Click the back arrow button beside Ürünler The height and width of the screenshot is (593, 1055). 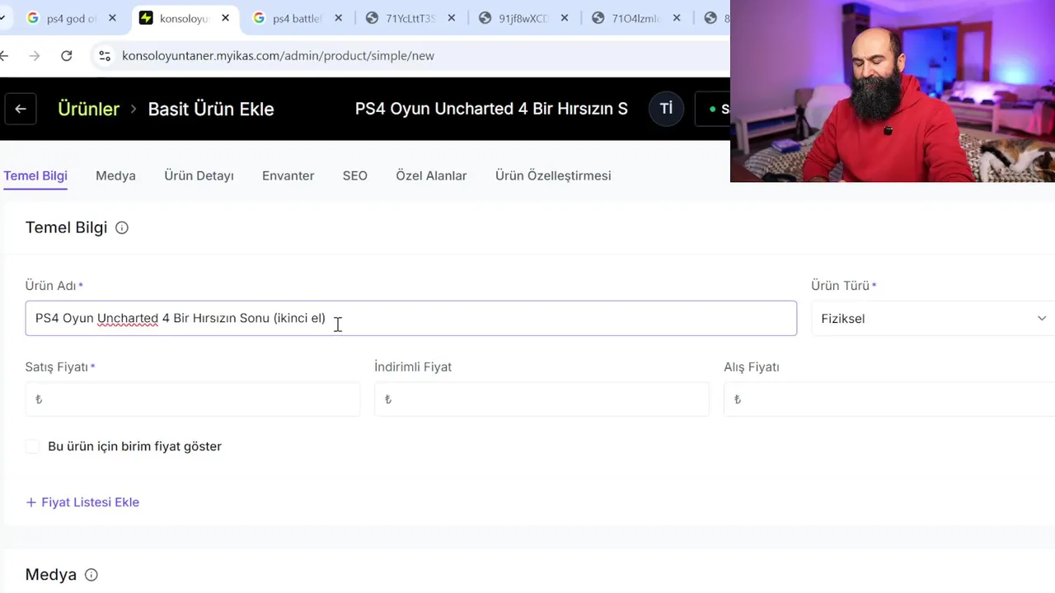point(21,109)
